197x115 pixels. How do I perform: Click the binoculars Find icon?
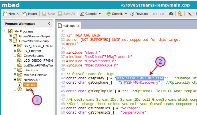coord(171,14)
